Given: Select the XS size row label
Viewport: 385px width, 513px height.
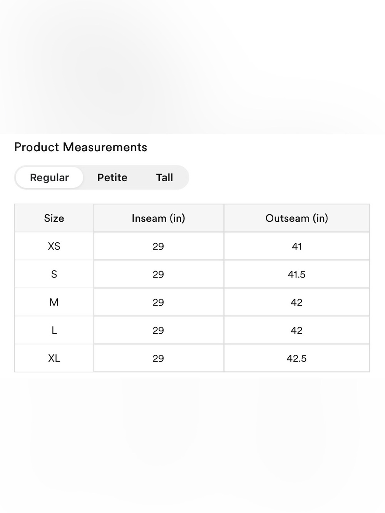Looking at the screenshot, I should point(54,246).
